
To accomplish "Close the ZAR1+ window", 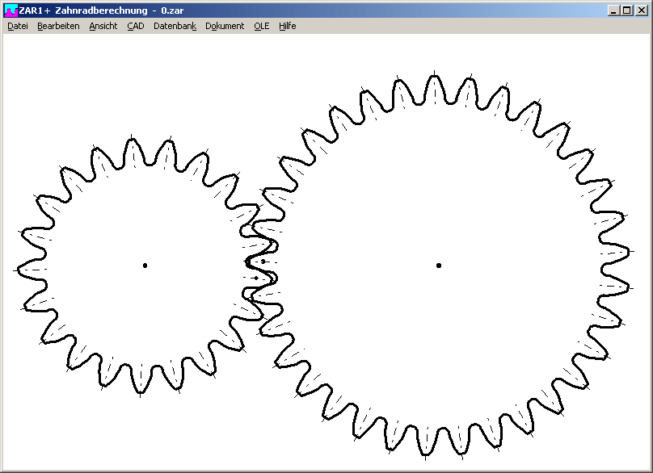I will [x=642, y=10].
